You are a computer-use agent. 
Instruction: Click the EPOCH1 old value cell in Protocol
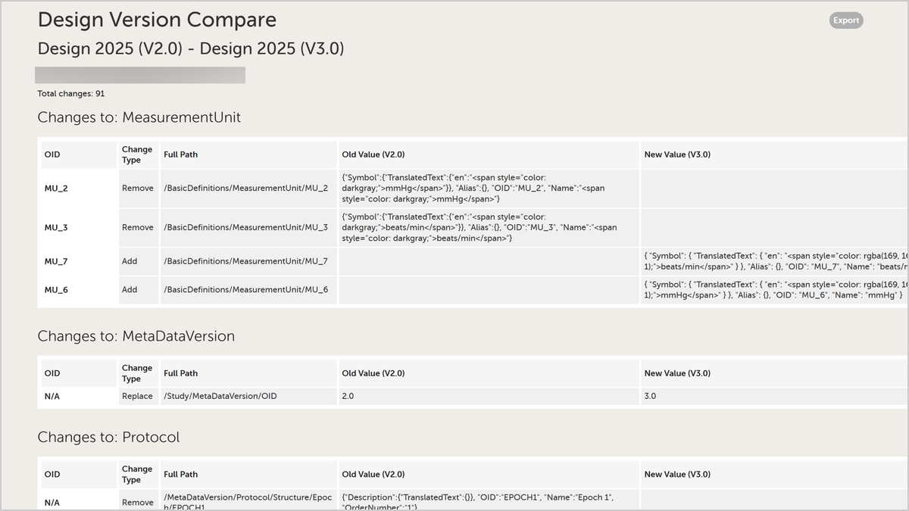pos(489,500)
